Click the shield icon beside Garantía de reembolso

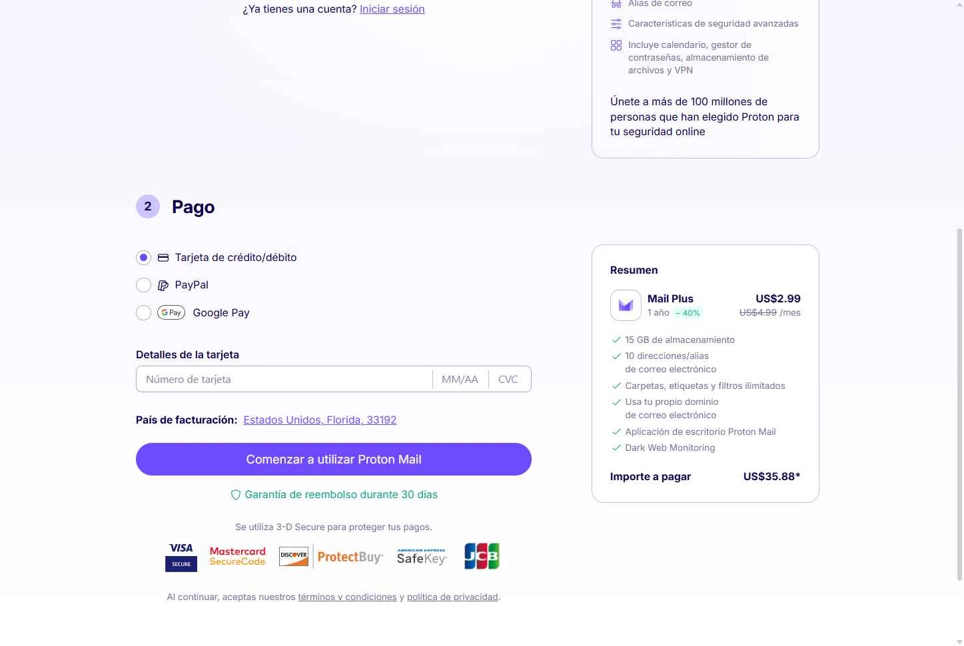(x=235, y=495)
